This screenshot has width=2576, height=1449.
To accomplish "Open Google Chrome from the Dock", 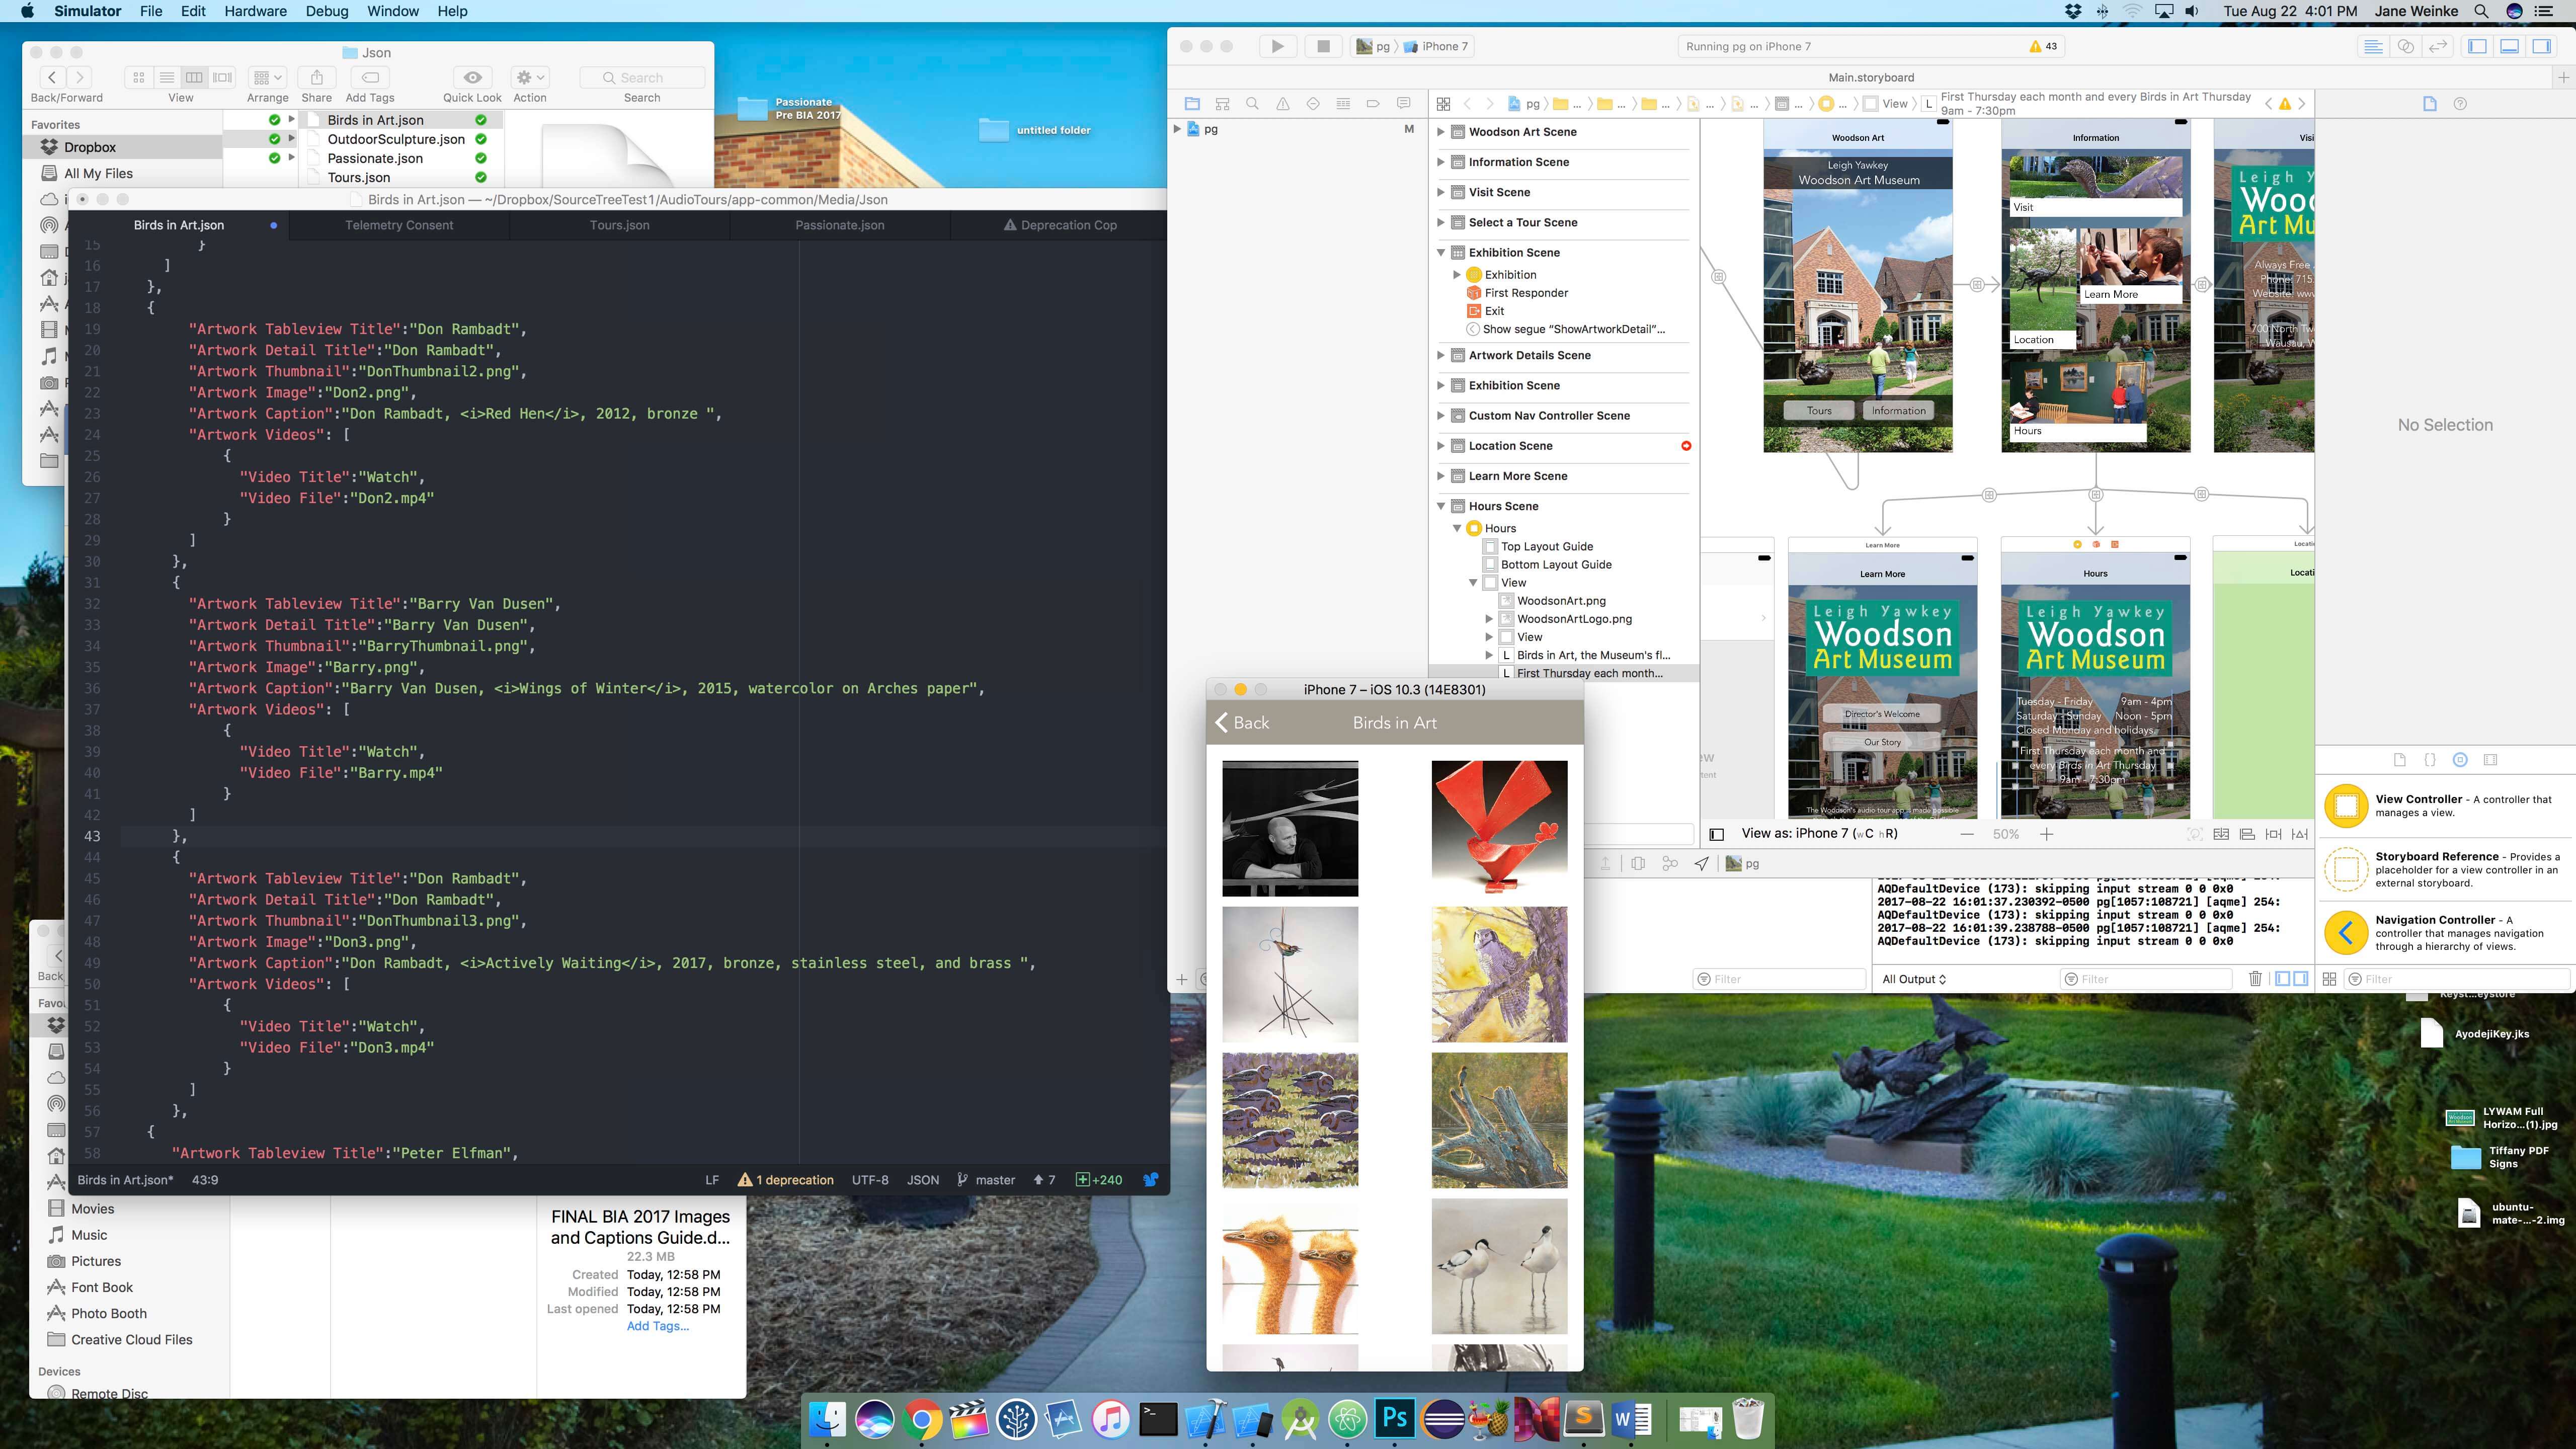I will (x=922, y=1419).
